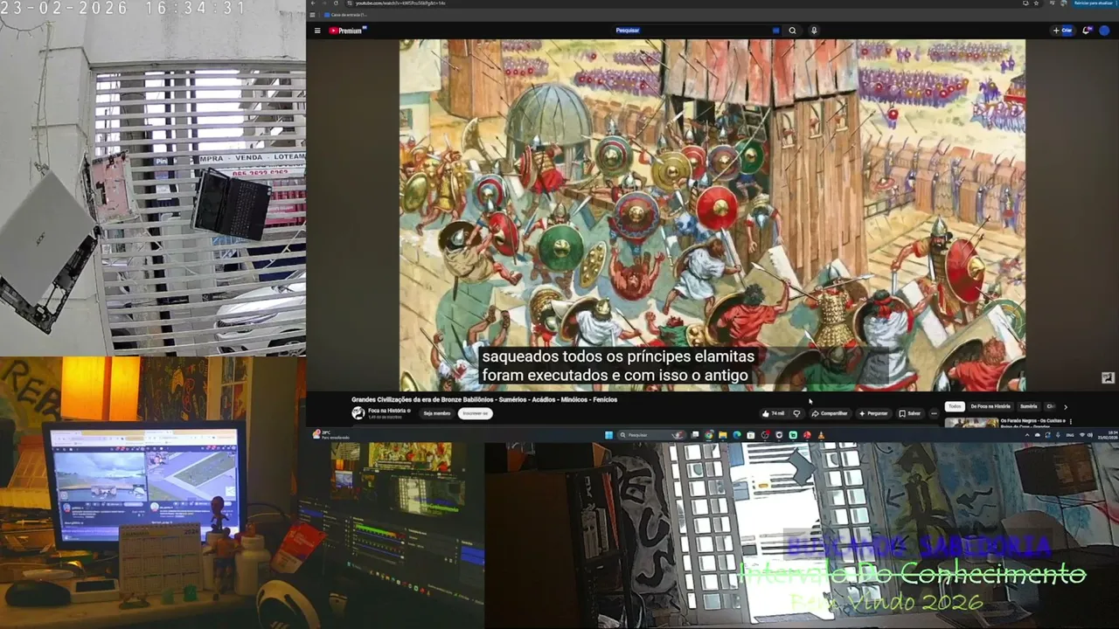Open the Foca na História channel name link
1119x629 pixels.
[x=388, y=411]
